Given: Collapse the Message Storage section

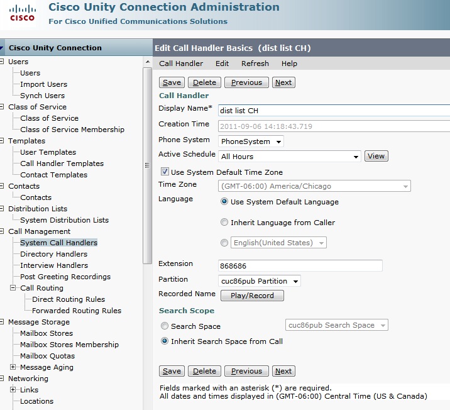Looking at the screenshot, I should pos(2,322).
